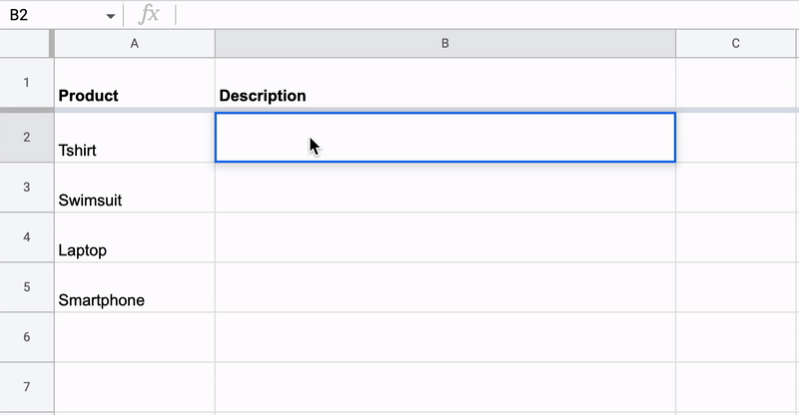Select column B header
Screen dimensions: 799x415
pos(445,44)
